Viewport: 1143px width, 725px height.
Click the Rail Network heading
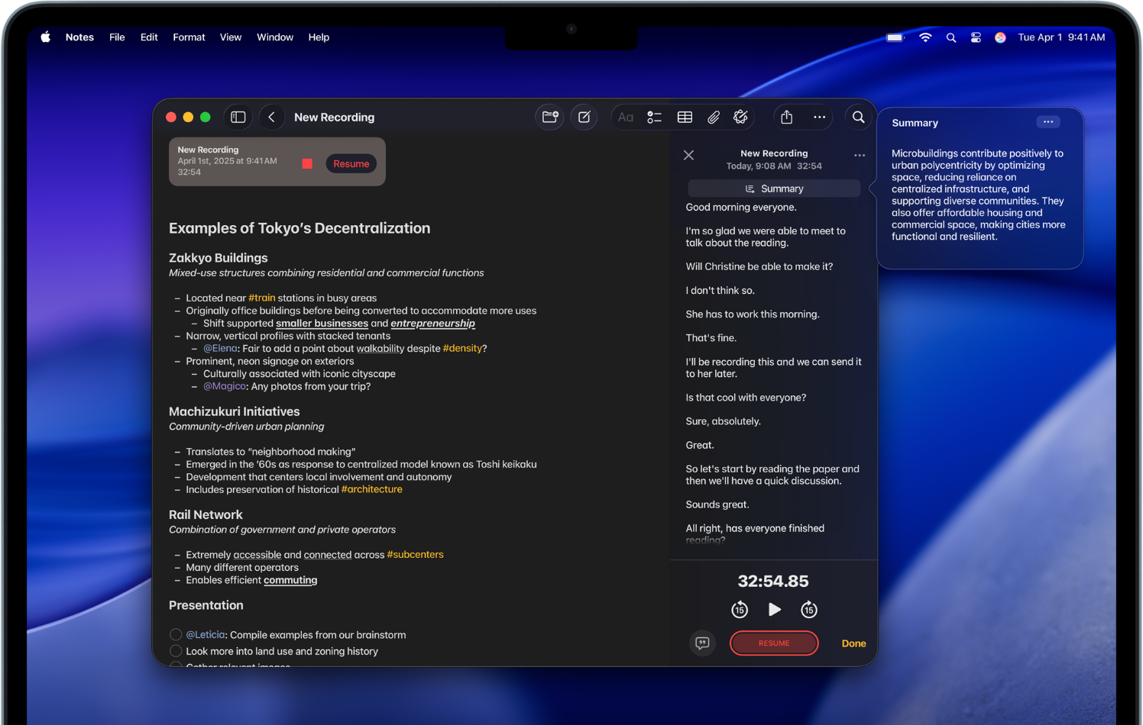click(206, 514)
